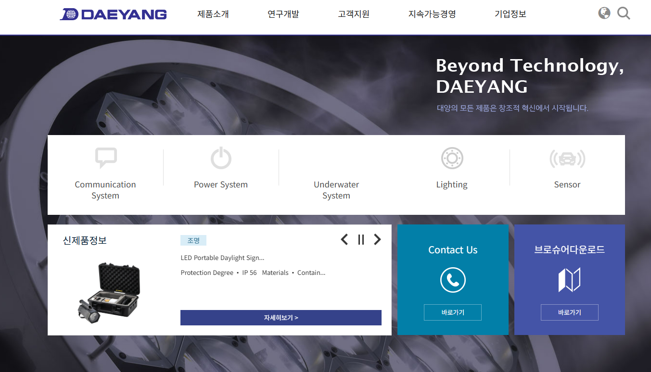This screenshot has height=372, width=651.
Task: Open the Lighting label link
Action: click(x=452, y=185)
